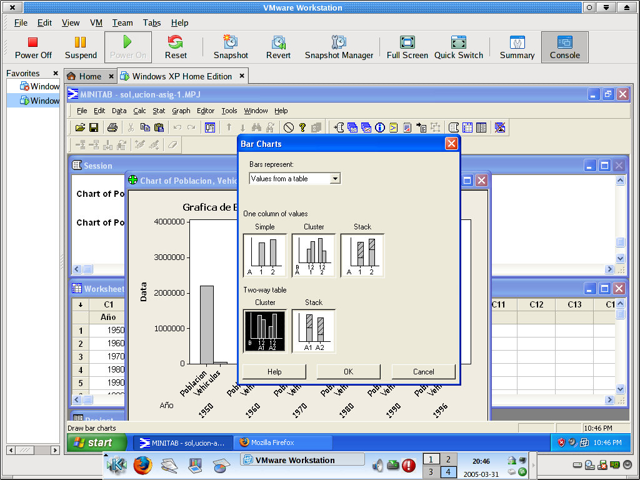640x480 pixels.
Task: Open the Minitab File menu
Action: click(x=82, y=111)
